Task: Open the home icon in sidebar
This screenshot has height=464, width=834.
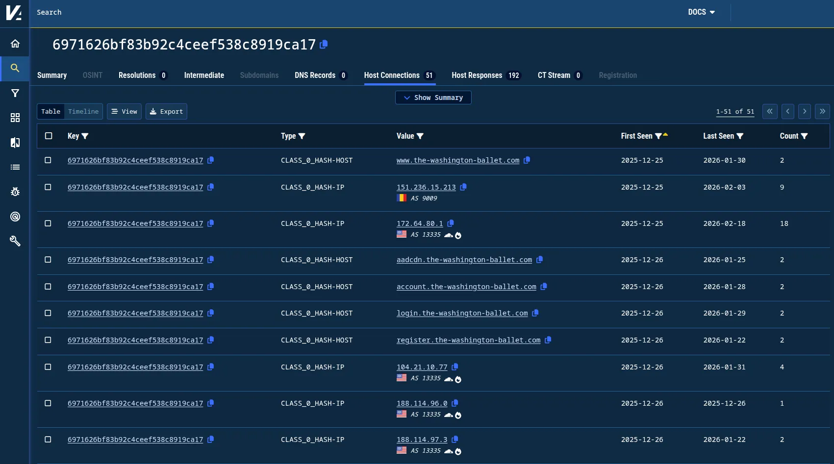Action: tap(15, 44)
